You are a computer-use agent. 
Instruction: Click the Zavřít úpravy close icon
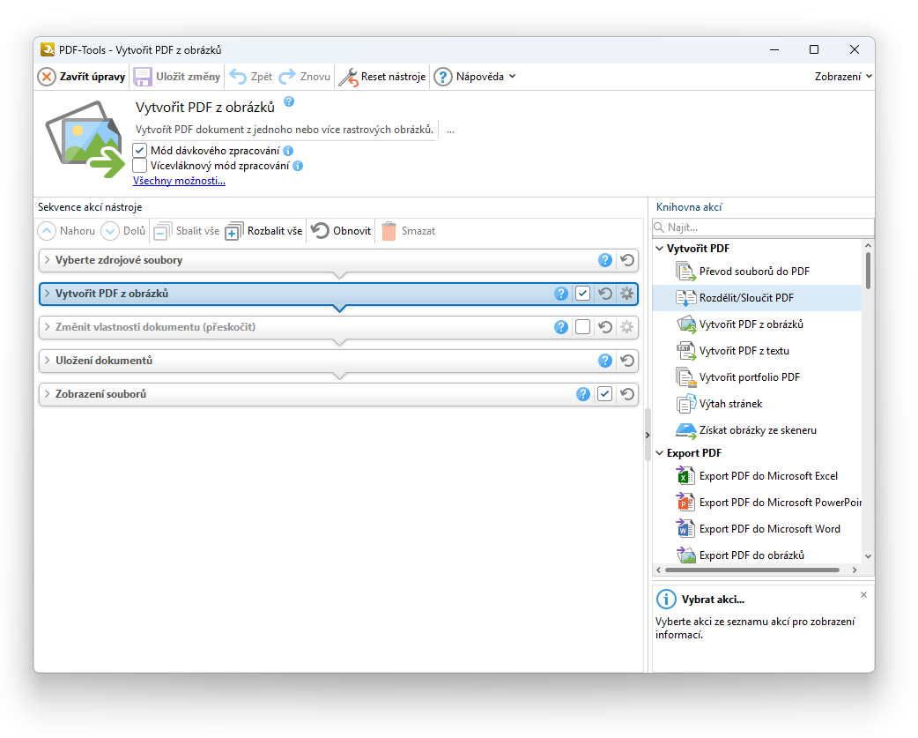coord(47,77)
